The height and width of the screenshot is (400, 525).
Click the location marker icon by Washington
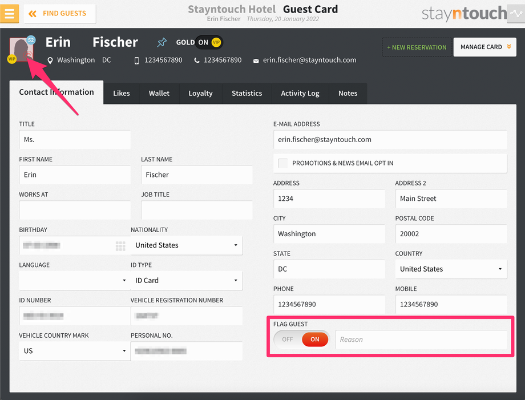pyautogui.click(x=50, y=60)
